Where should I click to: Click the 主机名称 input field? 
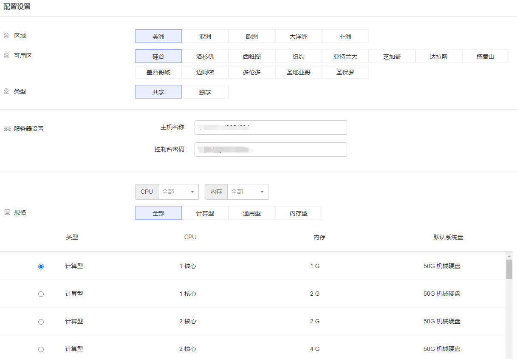271,127
